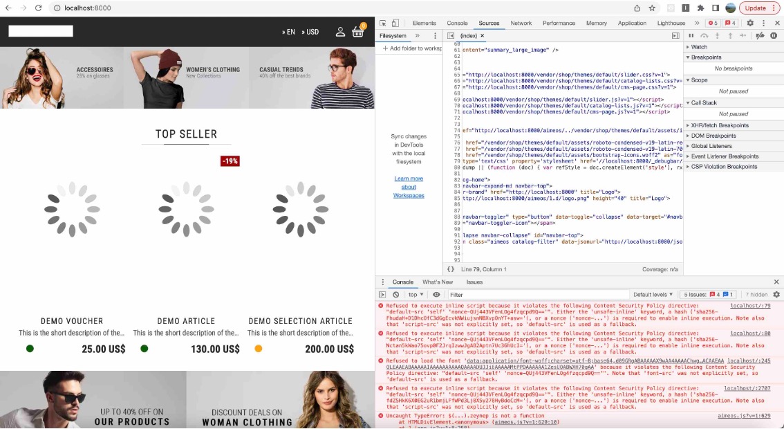This screenshot has height=429, width=784.
Task: Reload the page with the refresh icon
Action: tap(38, 8)
